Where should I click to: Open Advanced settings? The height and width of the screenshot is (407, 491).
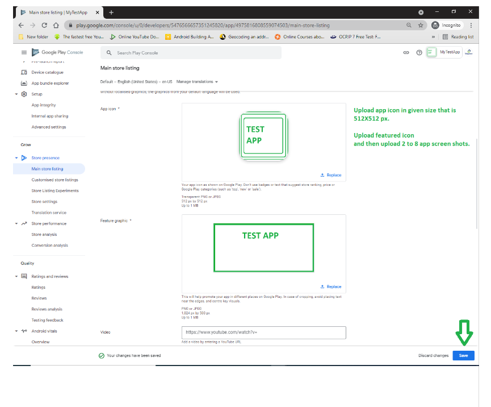(x=49, y=127)
